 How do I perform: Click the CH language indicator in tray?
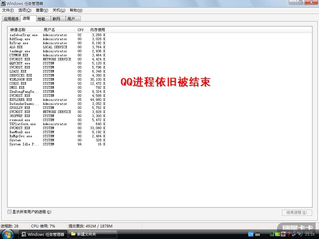[x=251, y=234]
